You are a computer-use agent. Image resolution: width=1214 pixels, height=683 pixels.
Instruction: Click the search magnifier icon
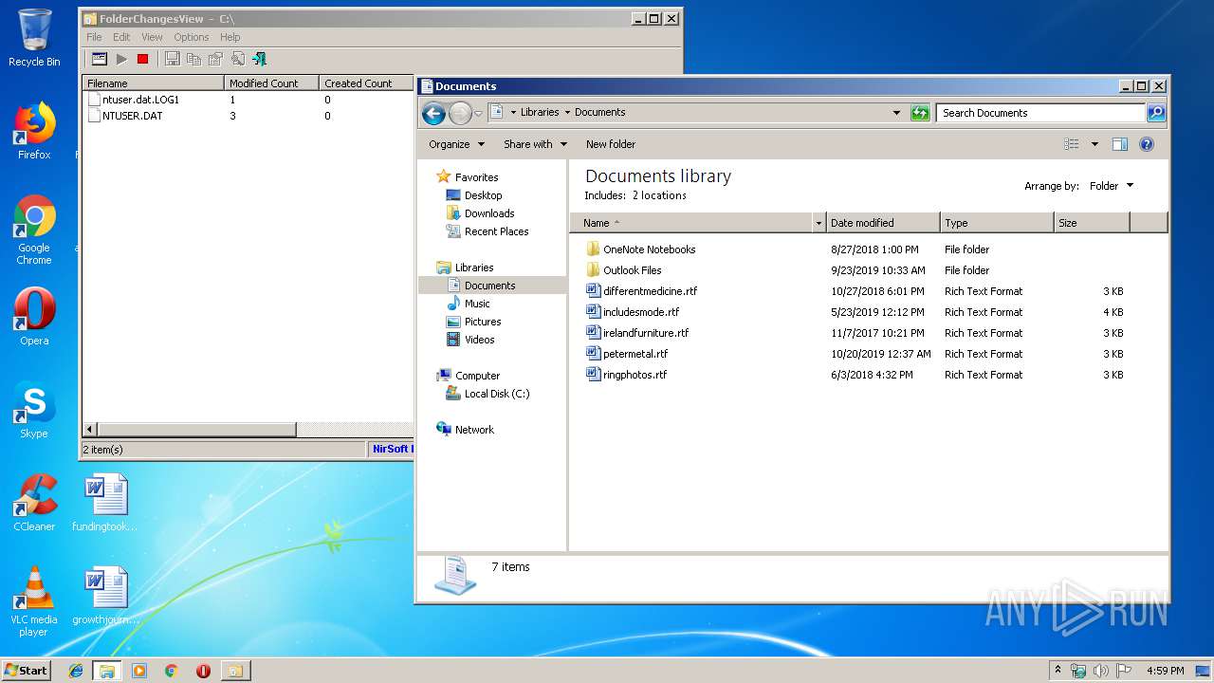(x=1156, y=113)
